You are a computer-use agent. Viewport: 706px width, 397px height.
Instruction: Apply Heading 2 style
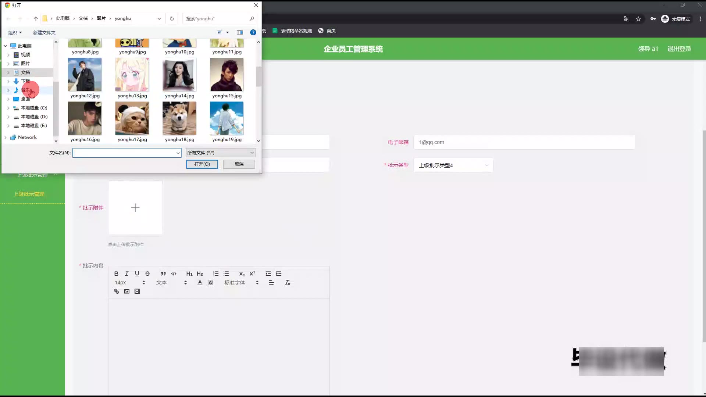pyautogui.click(x=200, y=273)
